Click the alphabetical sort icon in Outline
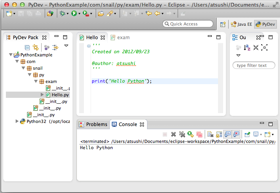 [x=247, y=47]
